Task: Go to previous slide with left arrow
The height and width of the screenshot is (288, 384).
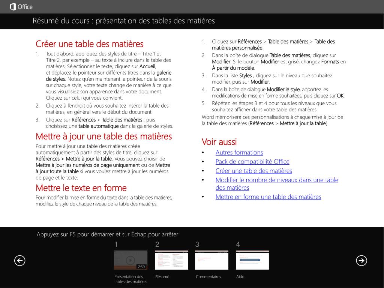Action: click(19, 260)
